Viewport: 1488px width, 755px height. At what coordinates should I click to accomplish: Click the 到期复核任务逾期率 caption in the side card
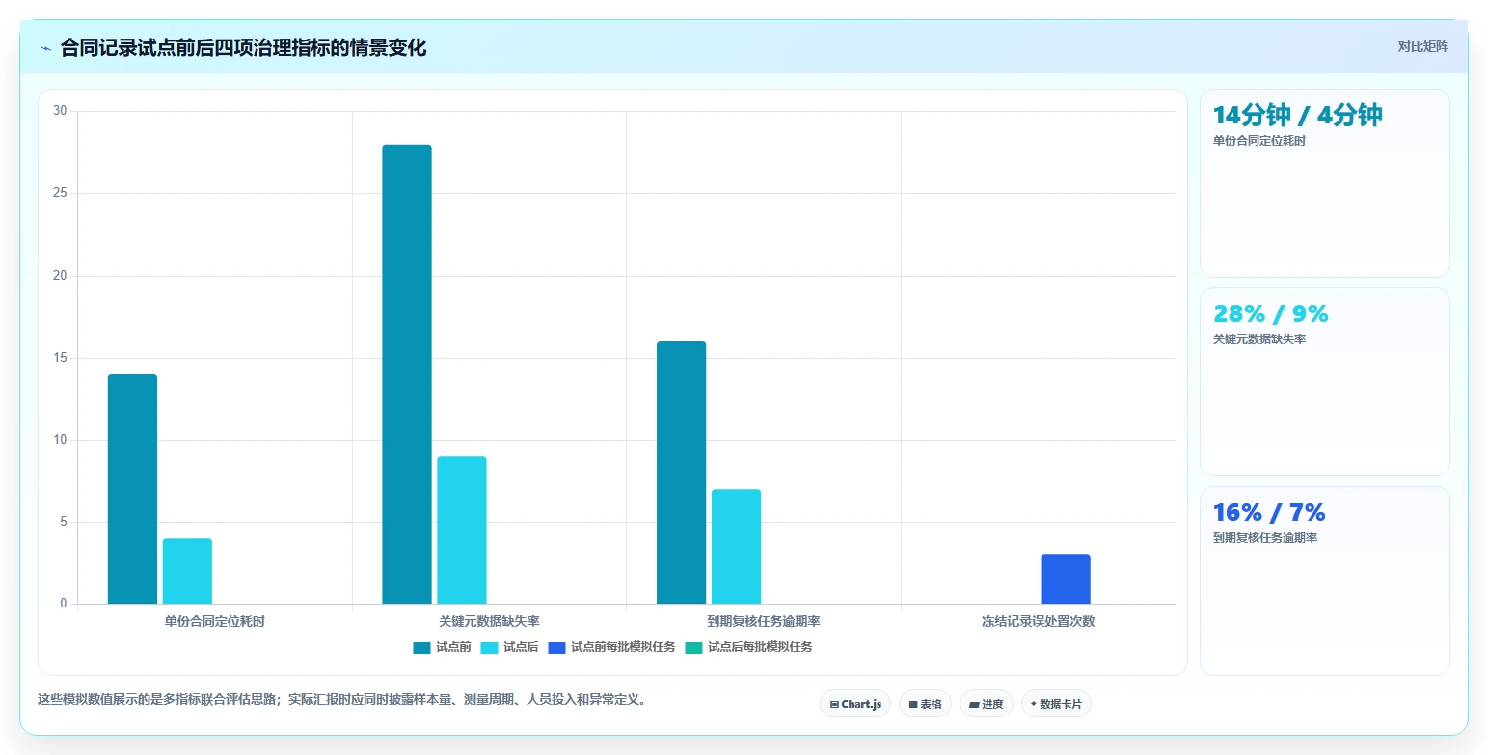point(1265,538)
